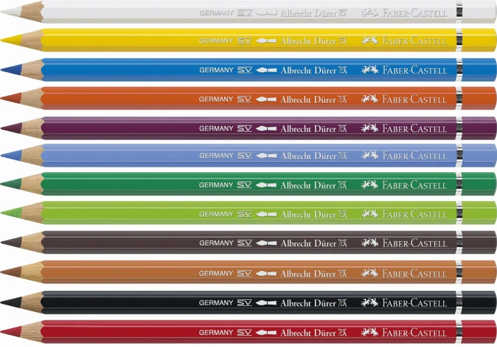The height and width of the screenshot is (347, 497).
Task: Click 'FABER-CASTELL' on the light blue pencil
Action: coord(415,156)
